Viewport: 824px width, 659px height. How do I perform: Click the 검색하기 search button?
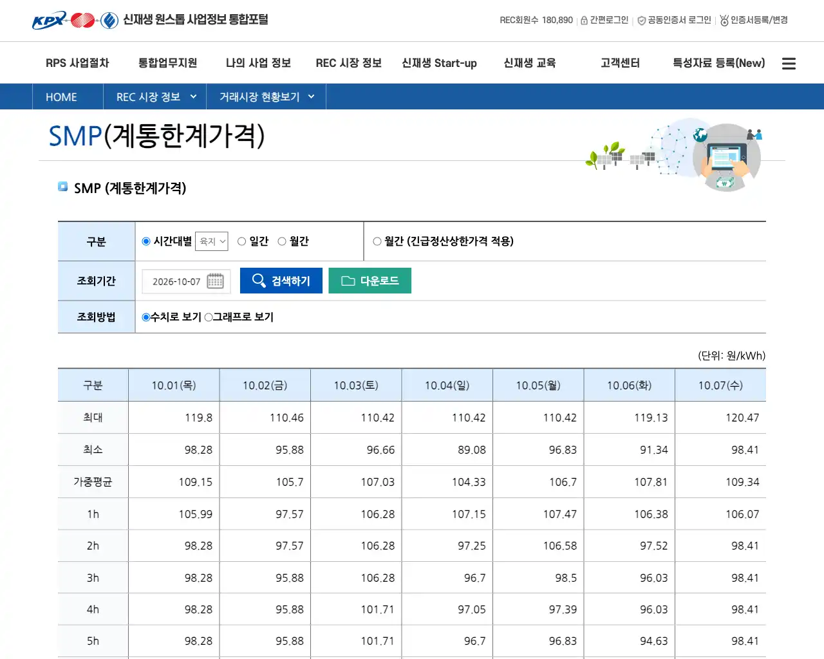281,281
